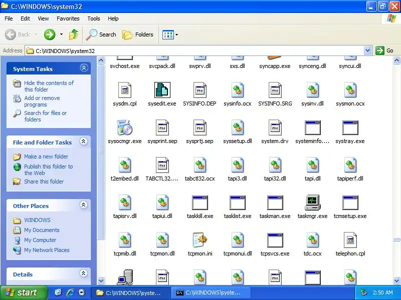Select the sysdm.cpl file icon
This screenshot has width=401, height=300.
pos(124,90)
